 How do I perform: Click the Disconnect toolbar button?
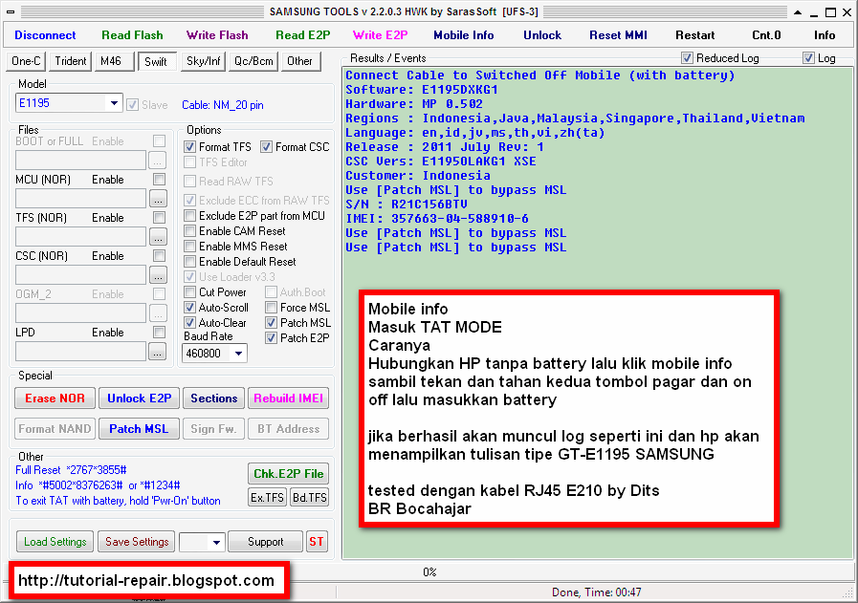point(45,35)
